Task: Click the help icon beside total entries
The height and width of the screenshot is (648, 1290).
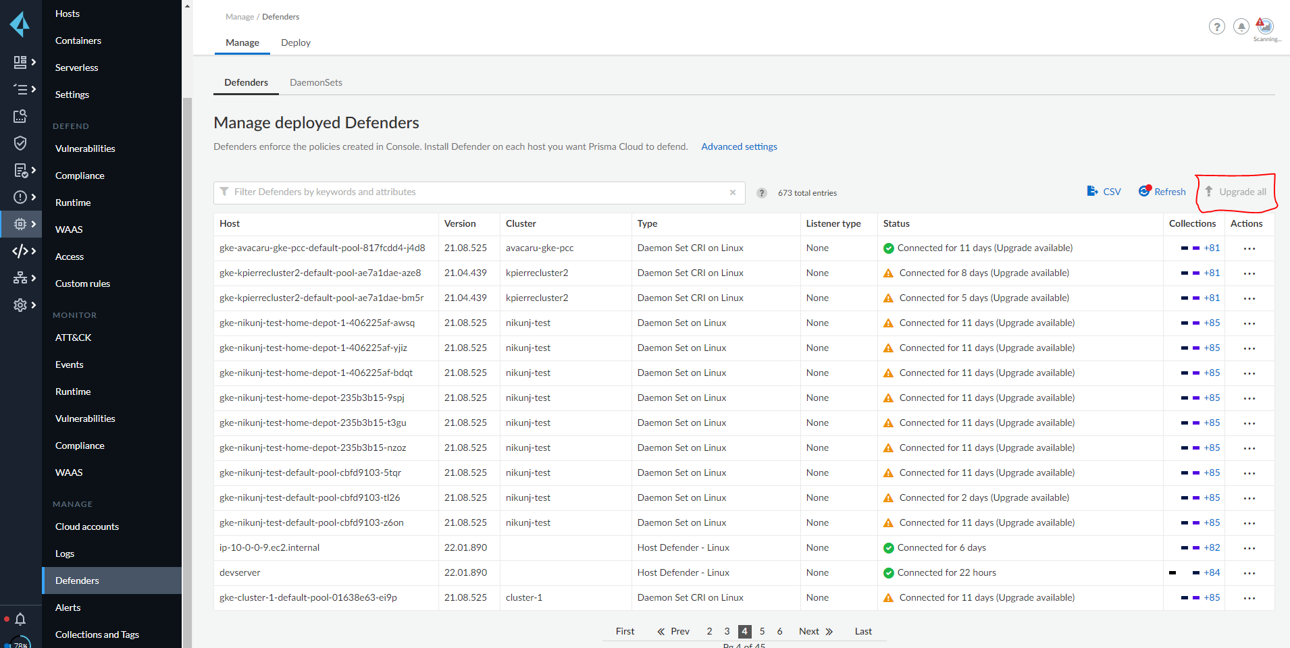Action: point(762,193)
